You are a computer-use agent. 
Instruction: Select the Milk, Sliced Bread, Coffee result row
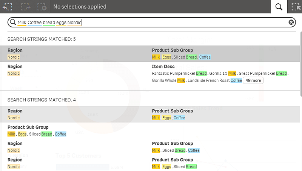[x=151, y=147]
